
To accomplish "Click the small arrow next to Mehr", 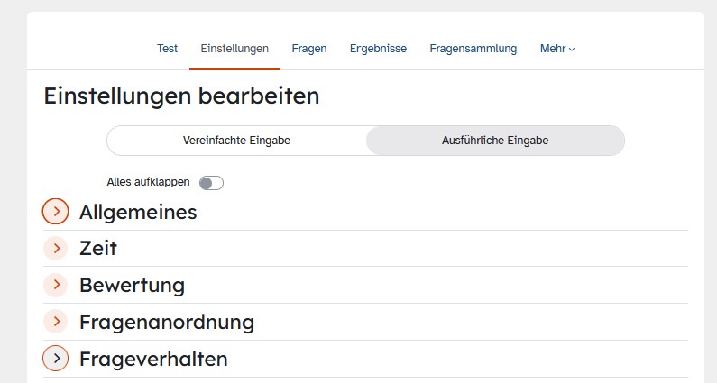I will point(572,50).
